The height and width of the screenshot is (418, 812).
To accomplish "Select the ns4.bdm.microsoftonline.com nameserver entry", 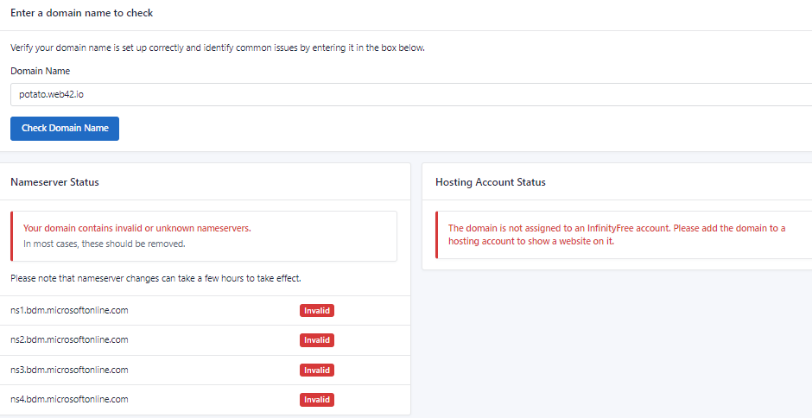I will (69, 399).
